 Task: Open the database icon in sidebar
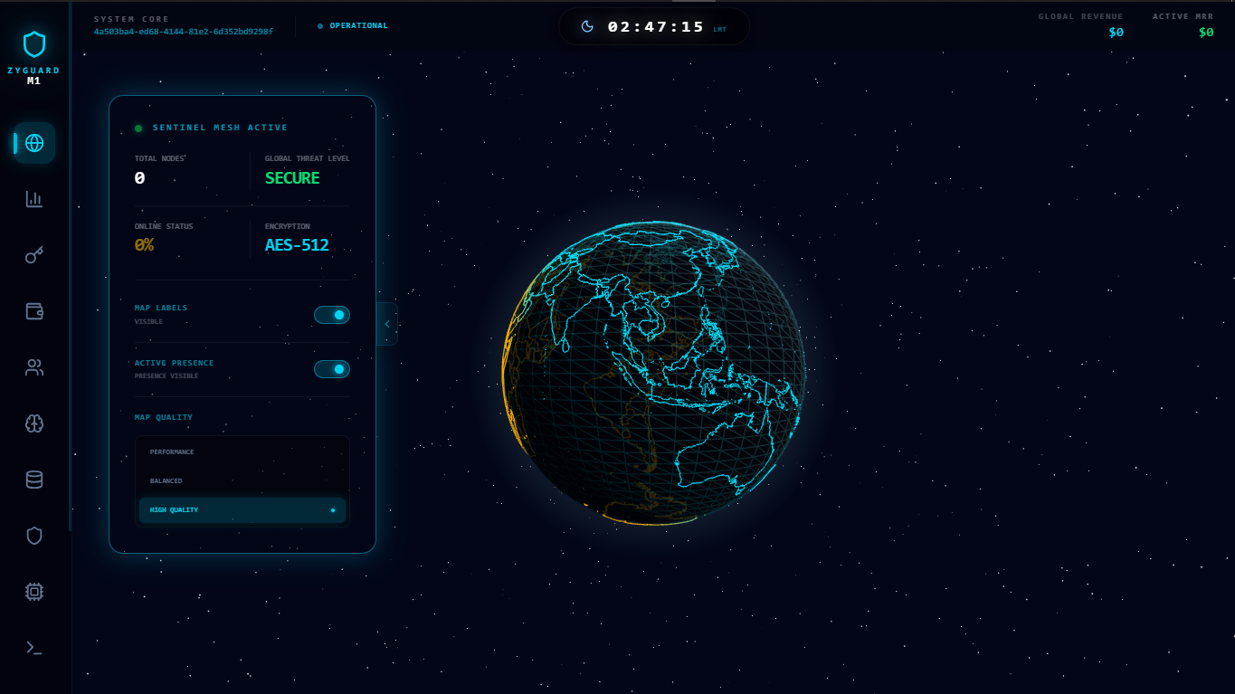[34, 480]
